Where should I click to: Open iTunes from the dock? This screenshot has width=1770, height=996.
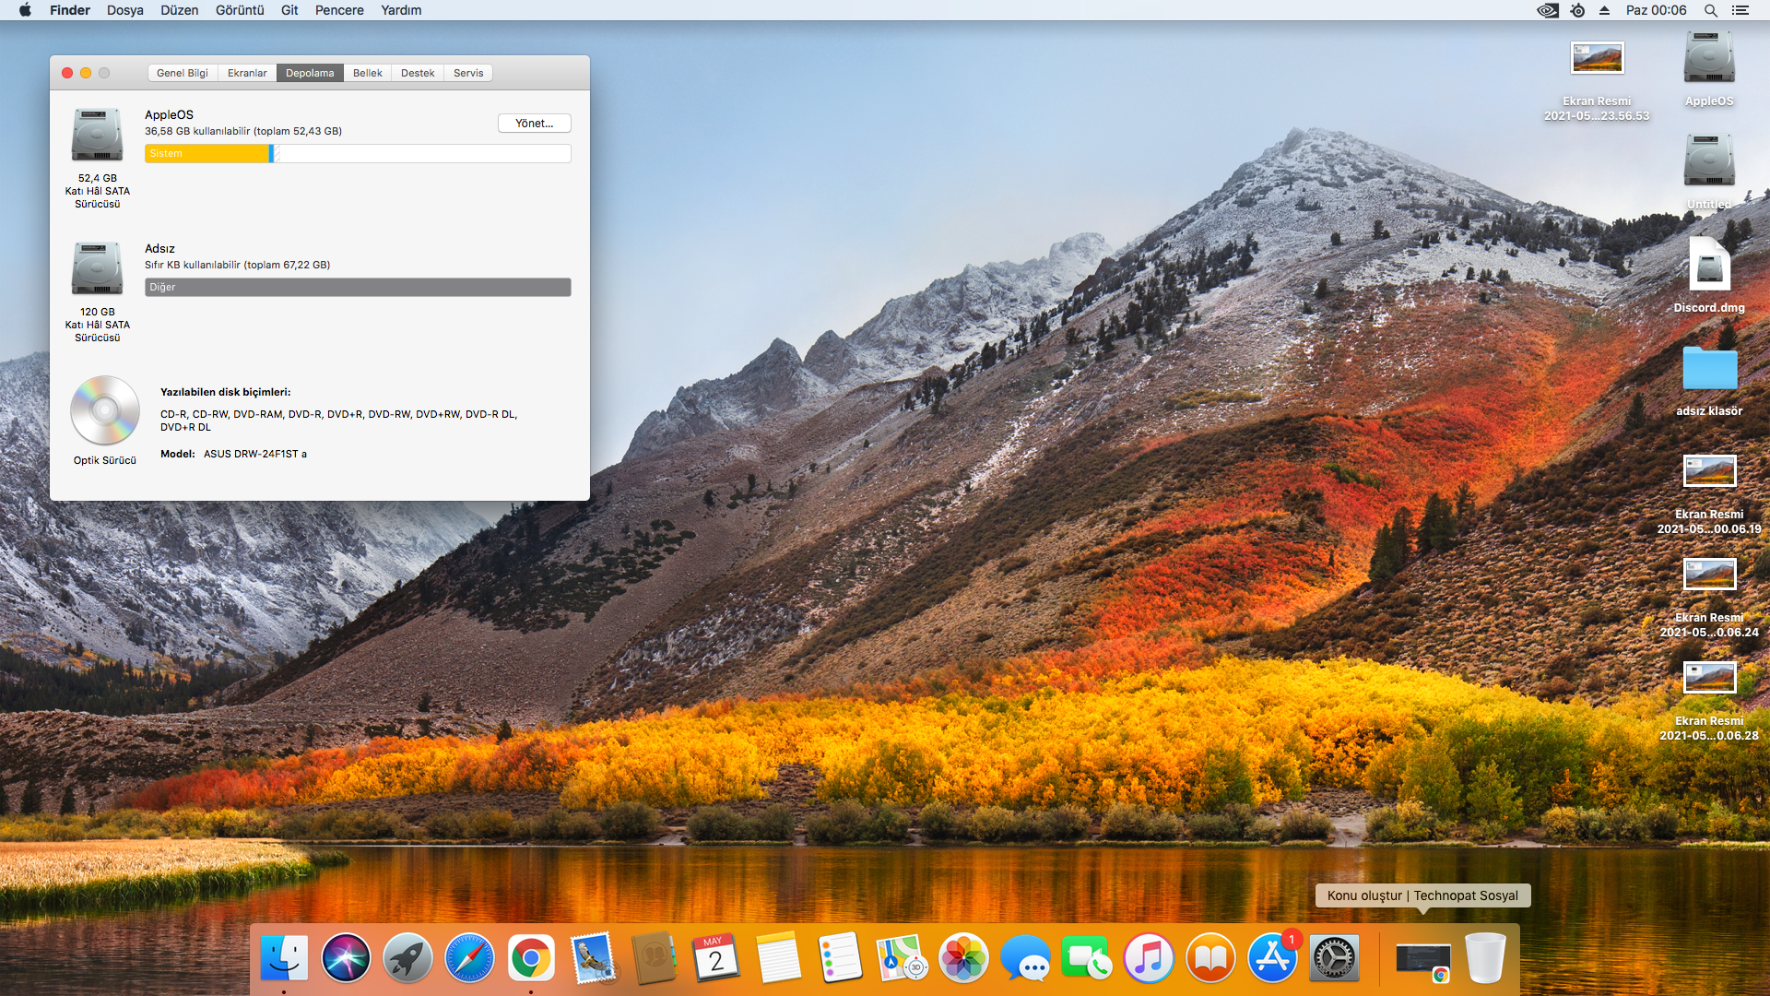[x=1149, y=958]
